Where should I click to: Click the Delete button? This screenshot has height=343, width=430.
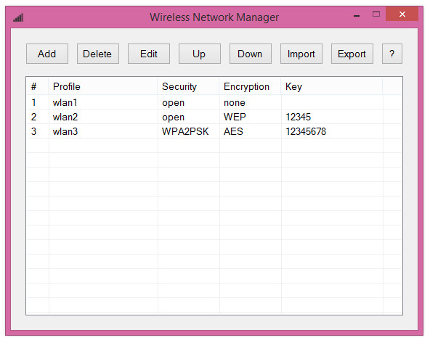pos(98,54)
